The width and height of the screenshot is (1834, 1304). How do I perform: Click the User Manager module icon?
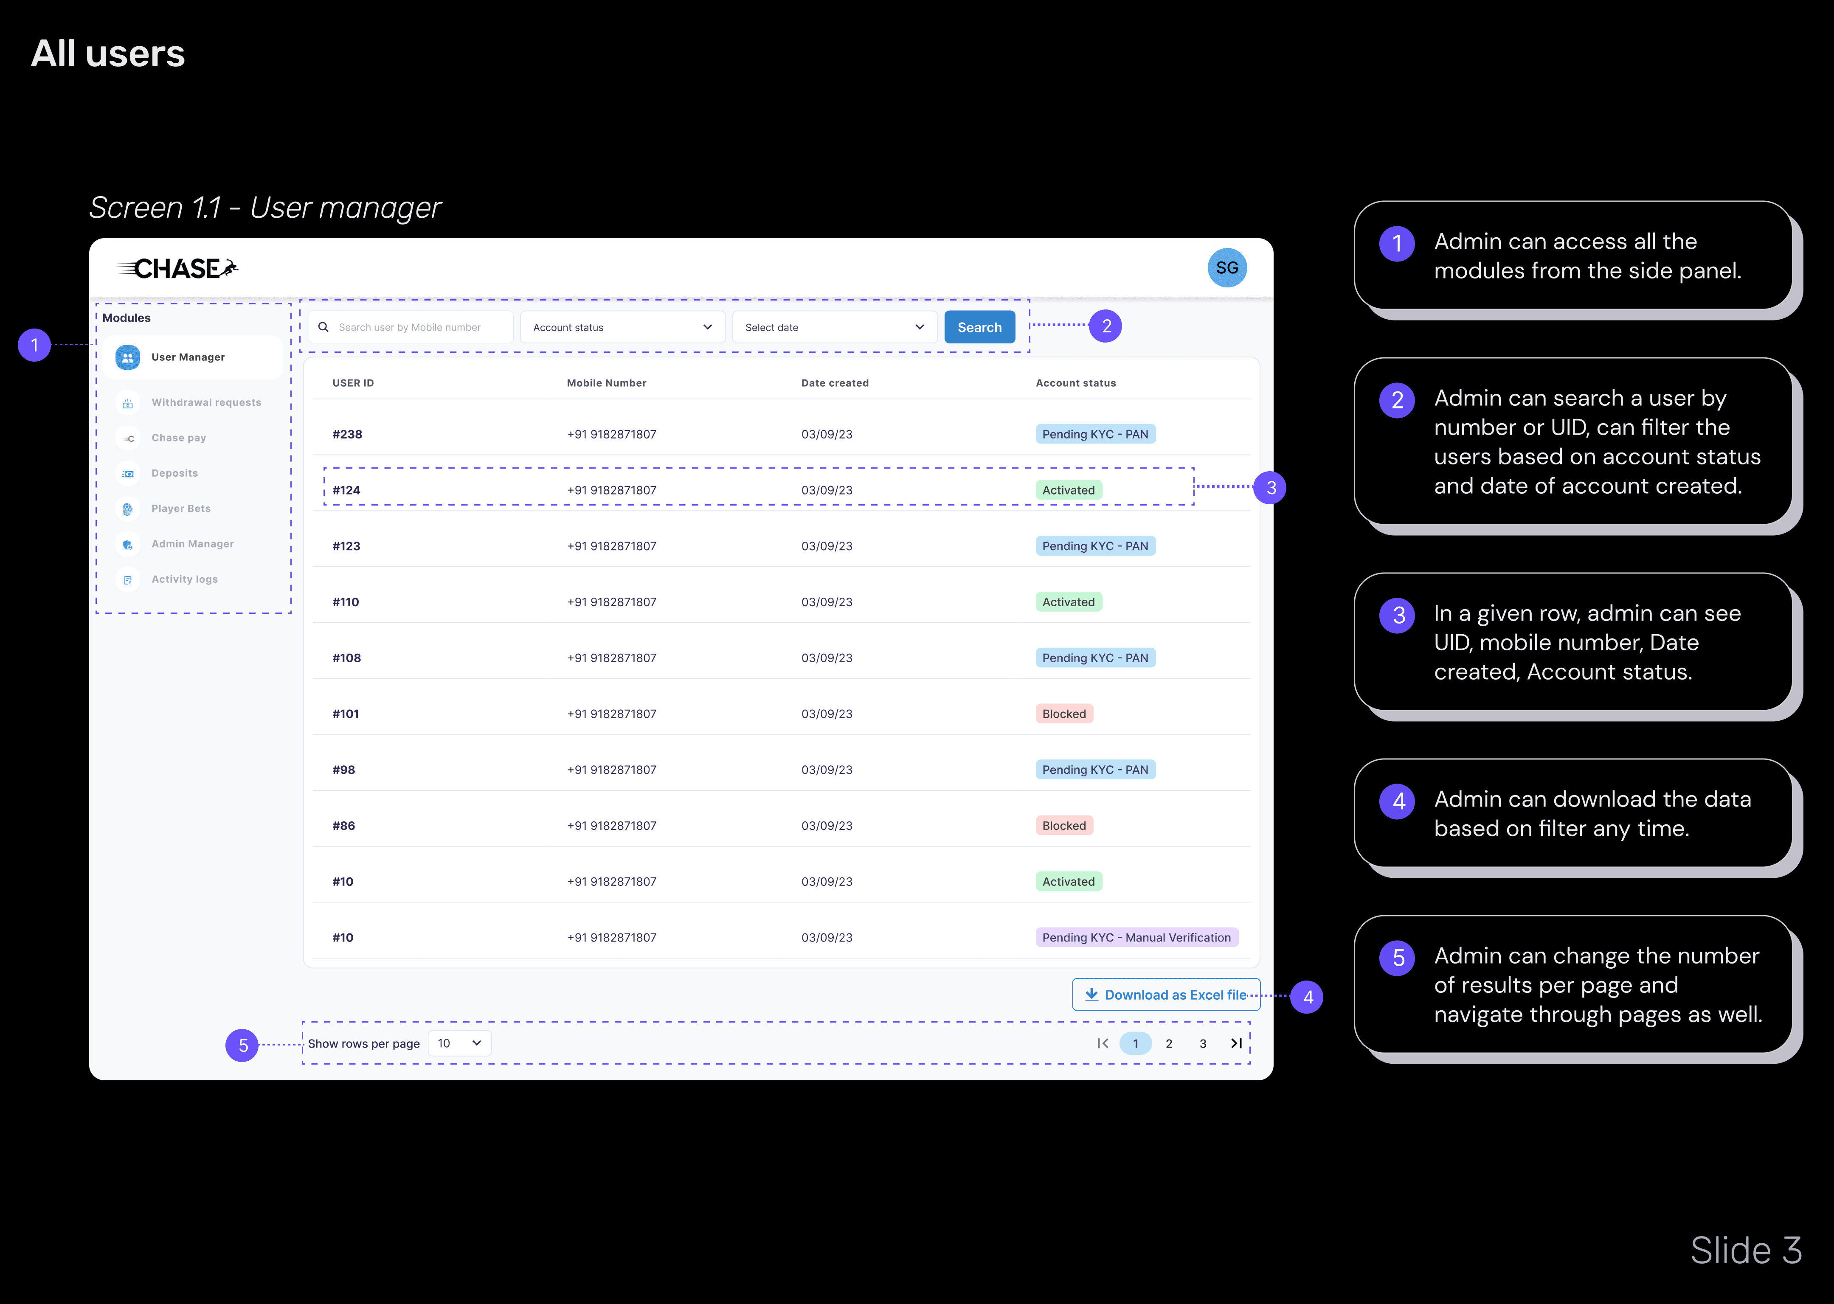point(128,357)
